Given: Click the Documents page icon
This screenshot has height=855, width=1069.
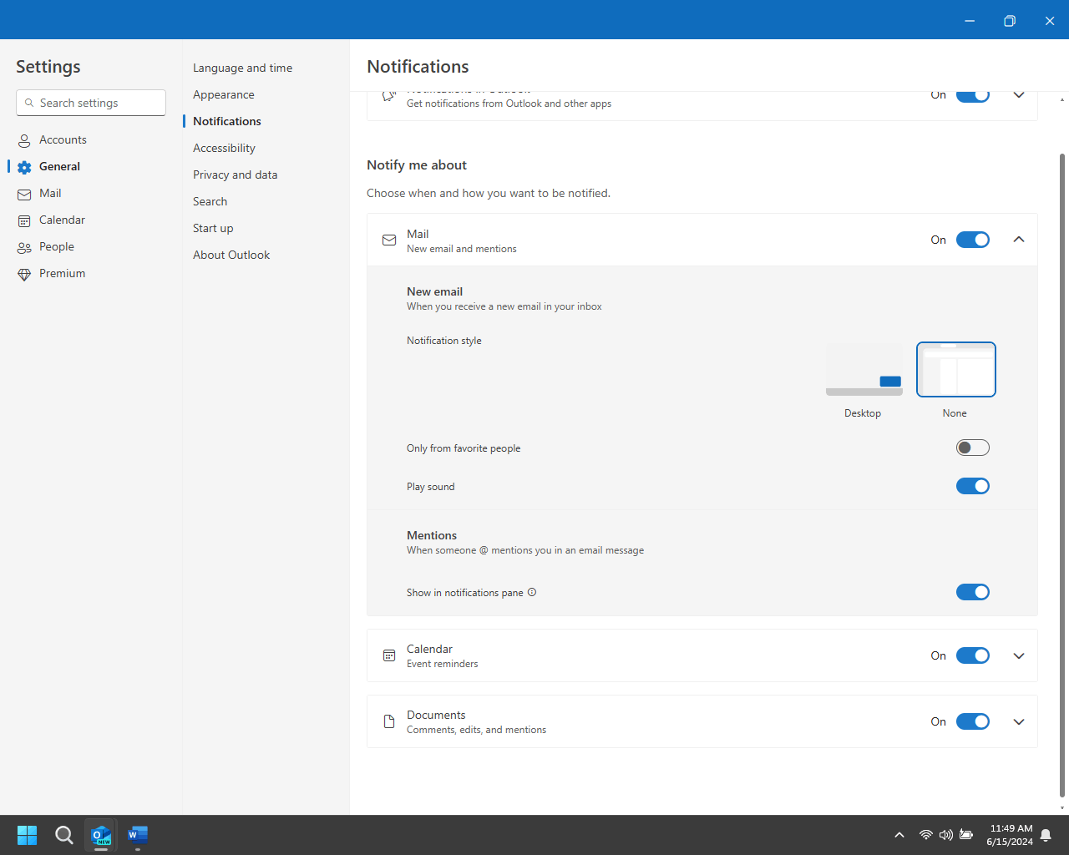Looking at the screenshot, I should (x=388, y=721).
